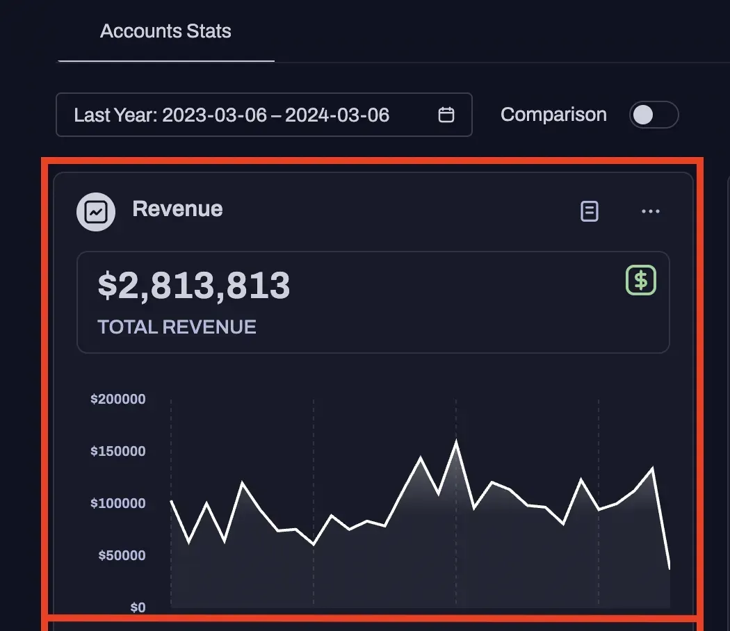
Task: Click the $50000 axis label
Action: [x=122, y=555]
